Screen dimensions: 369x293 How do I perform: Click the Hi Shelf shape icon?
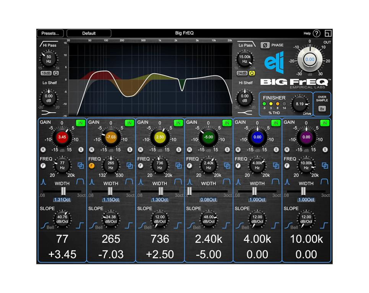click(x=245, y=113)
